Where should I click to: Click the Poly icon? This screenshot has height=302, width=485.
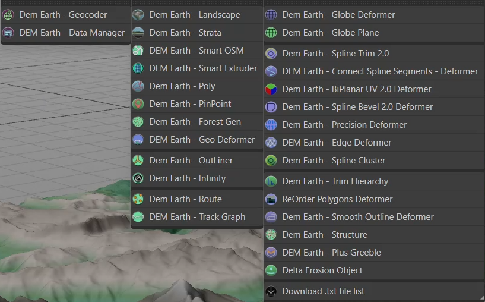pos(138,86)
